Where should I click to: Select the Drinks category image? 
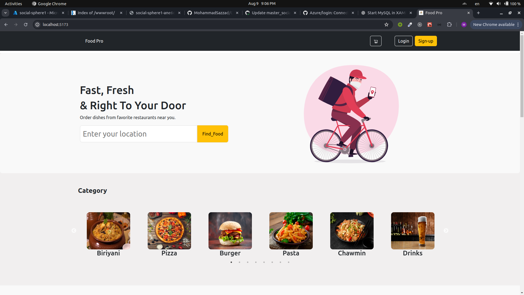pos(413,231)
